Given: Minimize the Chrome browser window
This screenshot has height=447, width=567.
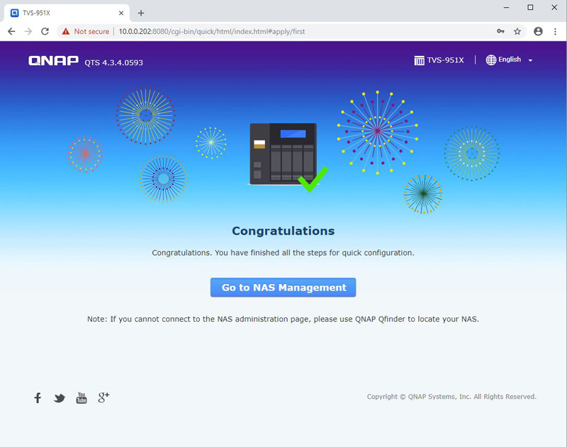Looking at the screenshot, I should (506, 7).
